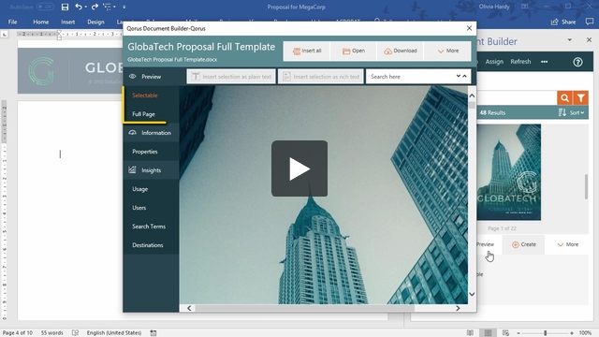Viewport: 599px width, 337px height.
Task: Open the comments speech bubble icon
Action: click(x=590, y=22)
